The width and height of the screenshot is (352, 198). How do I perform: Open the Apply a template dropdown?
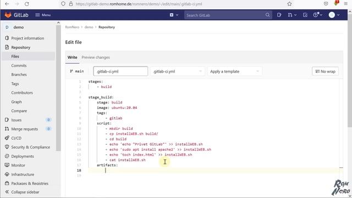[234, 71]
